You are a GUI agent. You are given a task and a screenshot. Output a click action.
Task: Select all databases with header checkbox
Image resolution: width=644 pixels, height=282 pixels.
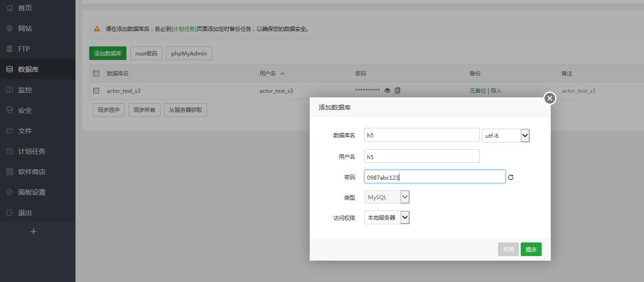(96, 73)
